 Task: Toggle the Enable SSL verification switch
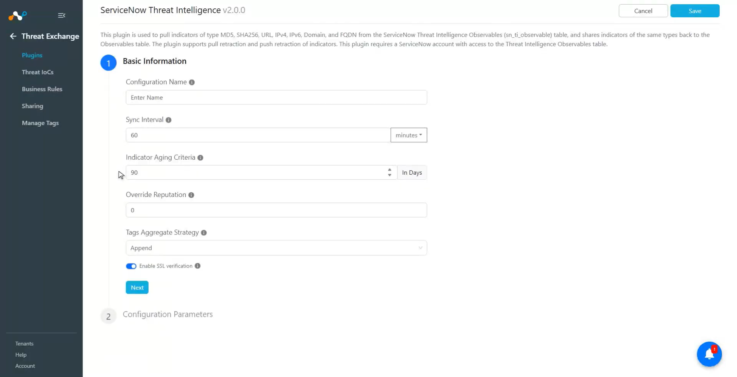[x=131, y=266]
